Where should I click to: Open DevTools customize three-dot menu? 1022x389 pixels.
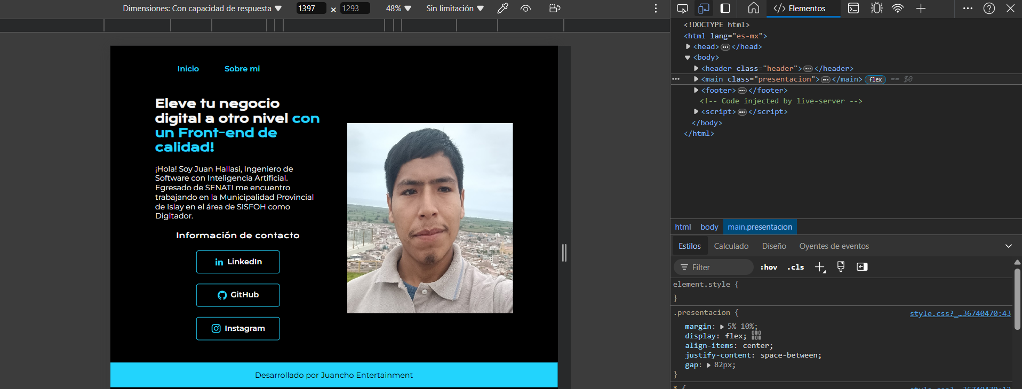coord(968,8)
